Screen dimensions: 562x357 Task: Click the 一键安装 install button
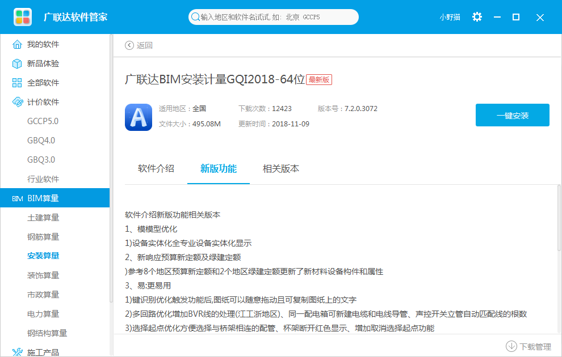pos(512,115)
